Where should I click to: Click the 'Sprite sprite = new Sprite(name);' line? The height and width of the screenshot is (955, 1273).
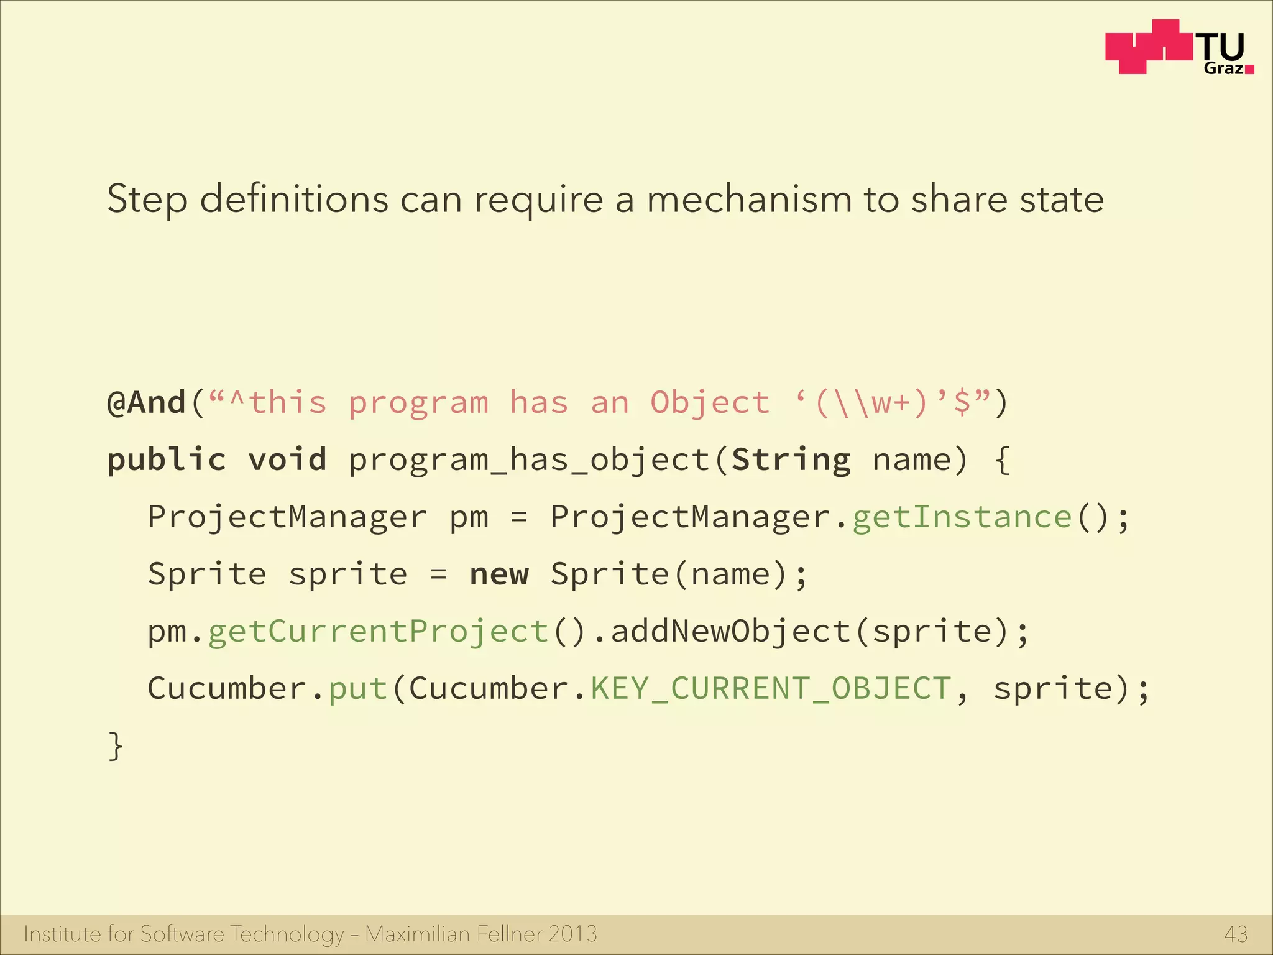477,574
